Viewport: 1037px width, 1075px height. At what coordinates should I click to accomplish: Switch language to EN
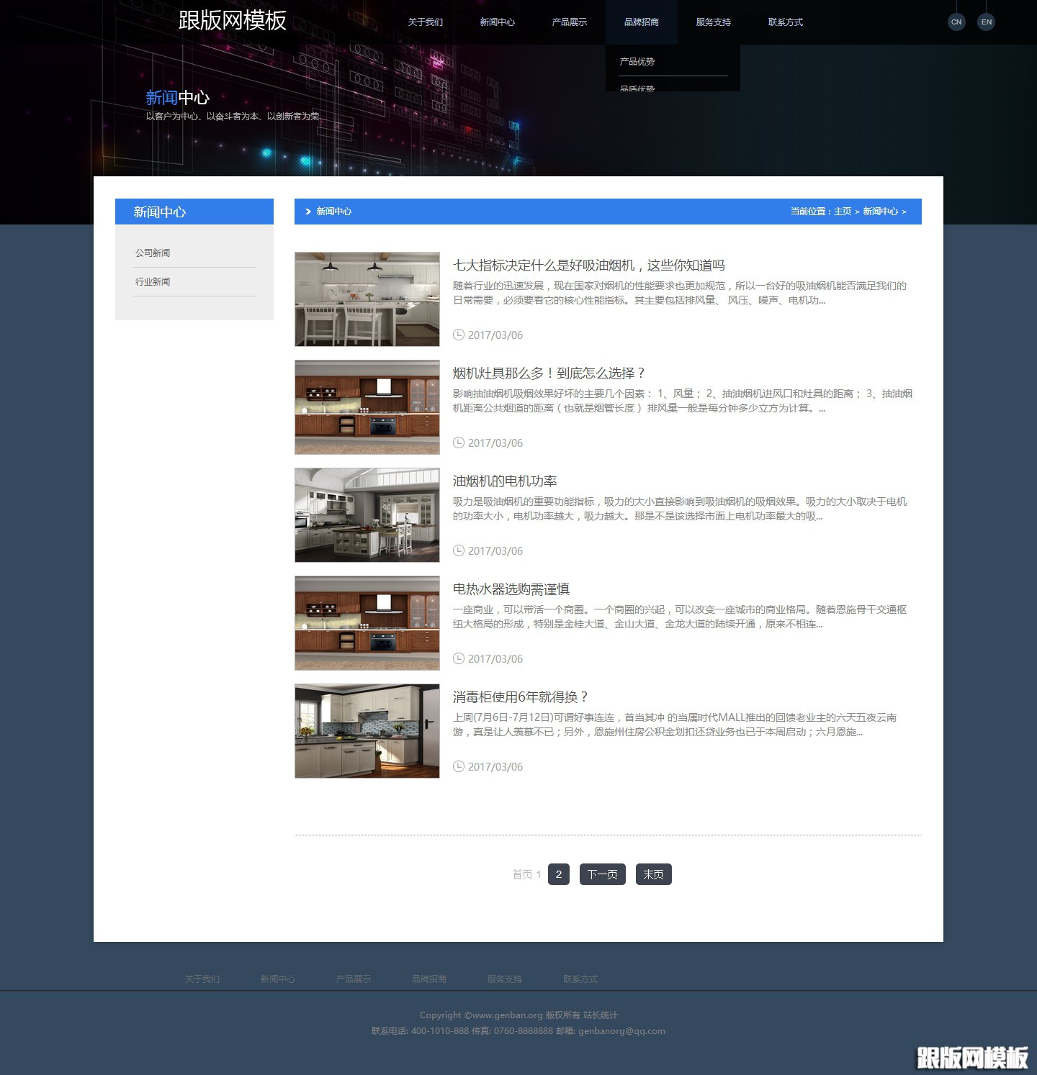986,22
